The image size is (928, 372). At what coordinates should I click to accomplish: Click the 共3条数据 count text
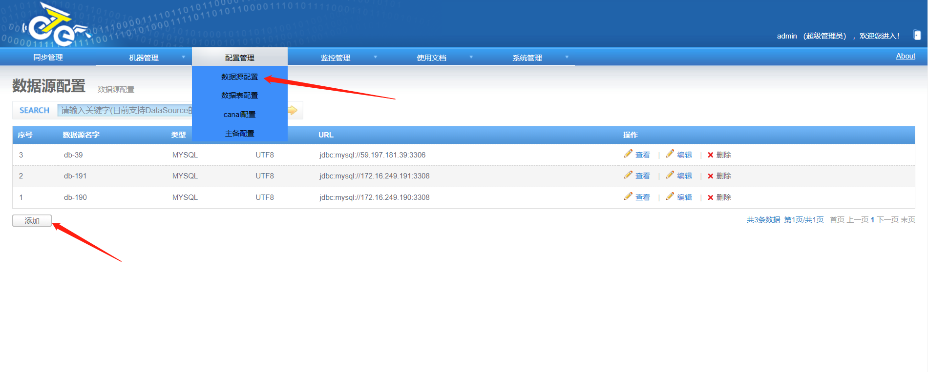[763, 220]
